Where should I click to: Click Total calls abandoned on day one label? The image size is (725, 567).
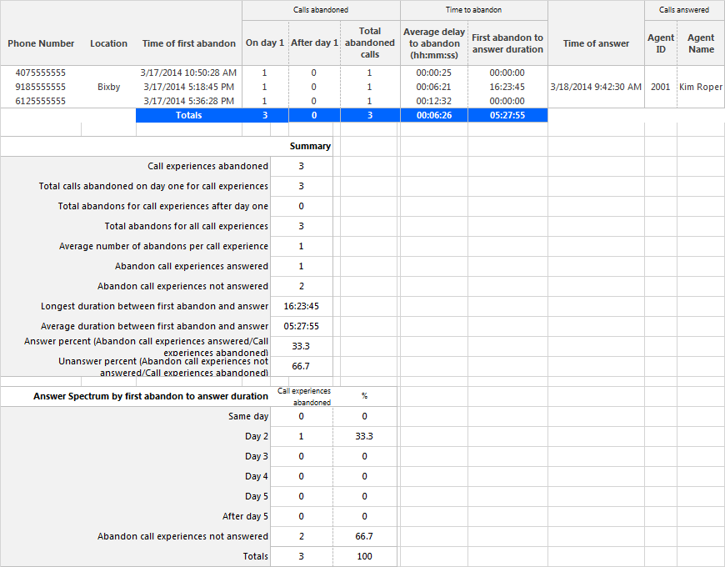[x=153, y=186]
